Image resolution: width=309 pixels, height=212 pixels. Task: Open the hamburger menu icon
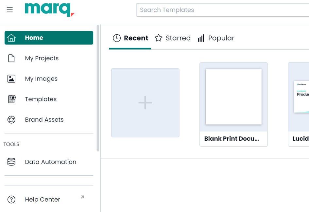[10, 10]
